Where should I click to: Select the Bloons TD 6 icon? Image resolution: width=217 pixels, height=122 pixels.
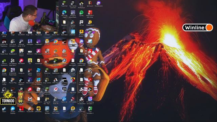click(56, 34)
